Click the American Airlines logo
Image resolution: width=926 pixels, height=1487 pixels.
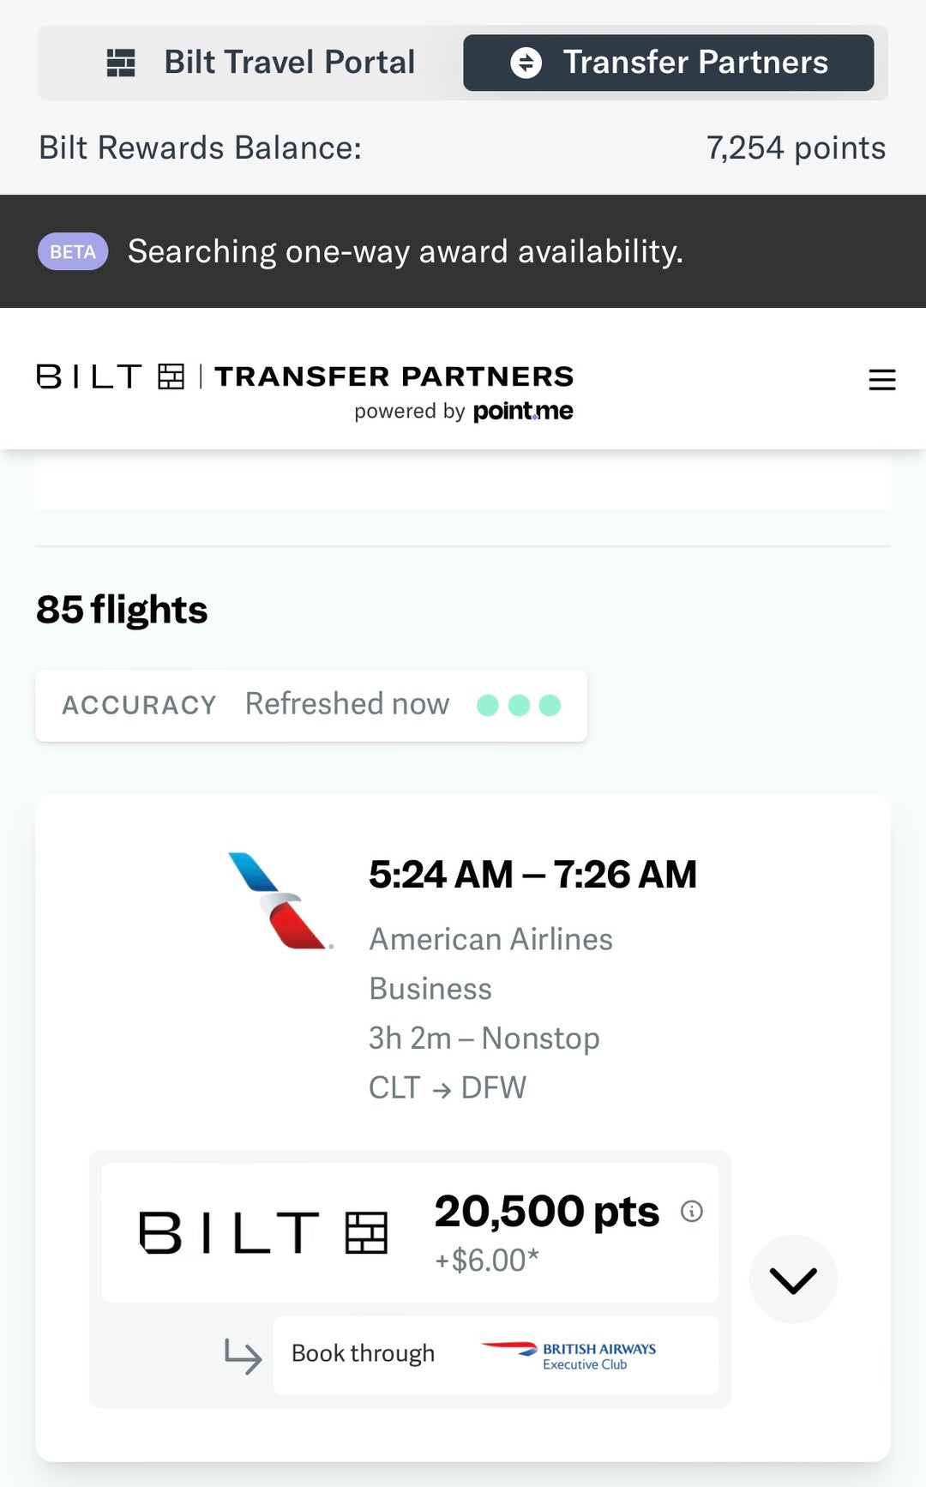279,900
